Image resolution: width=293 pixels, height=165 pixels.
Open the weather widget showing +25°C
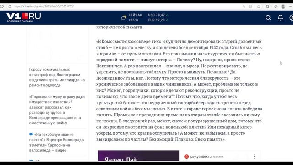click(131, 17)
